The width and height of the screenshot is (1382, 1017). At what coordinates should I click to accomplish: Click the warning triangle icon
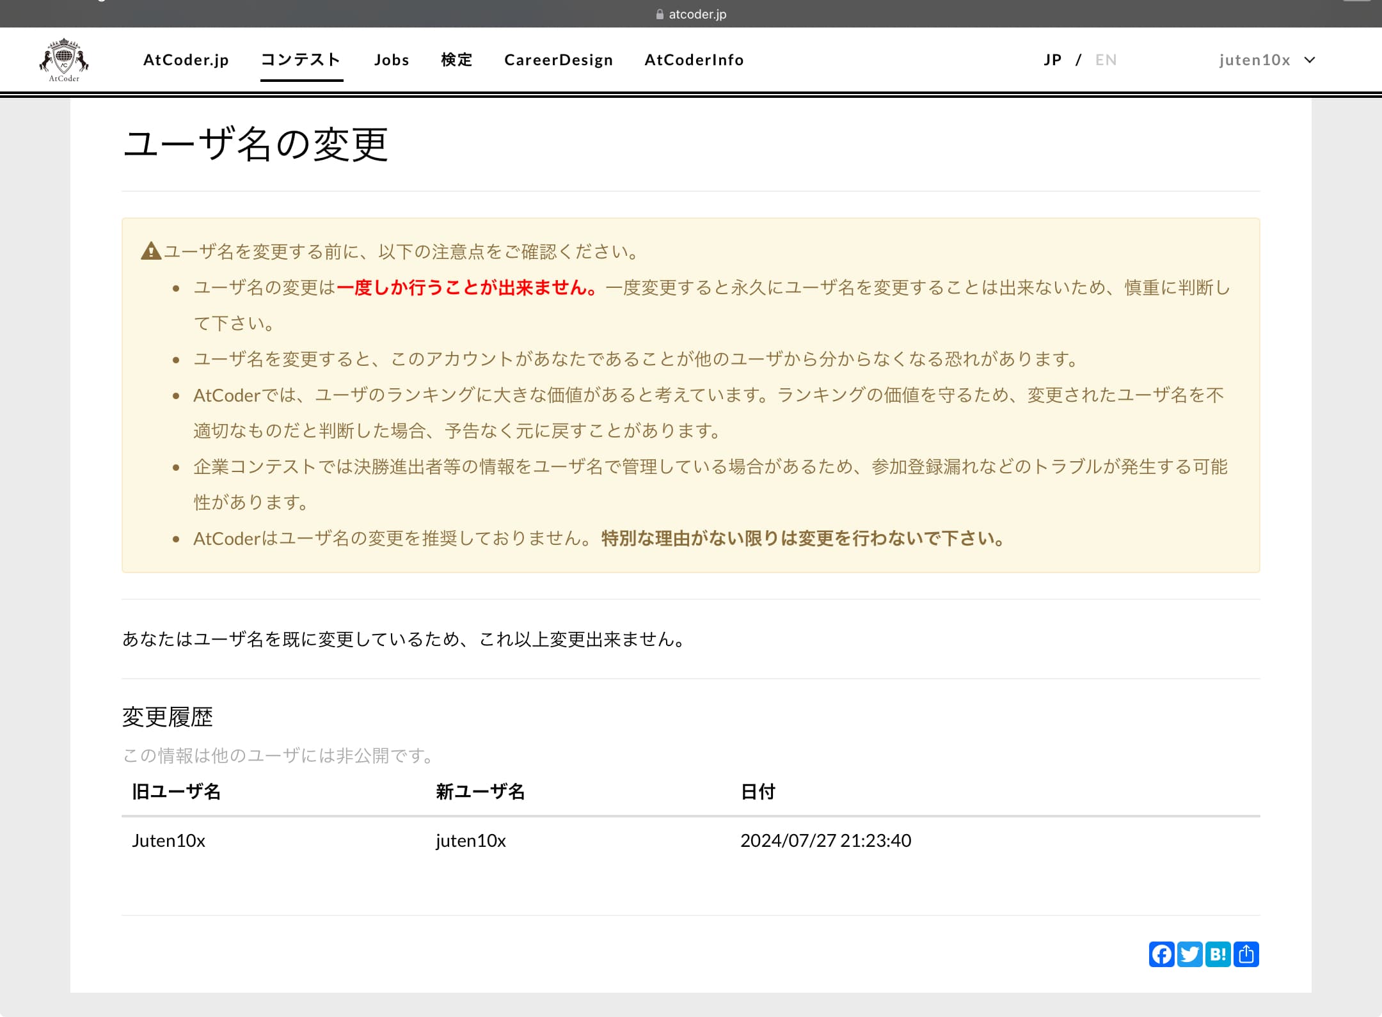click(x=151, y=251)
